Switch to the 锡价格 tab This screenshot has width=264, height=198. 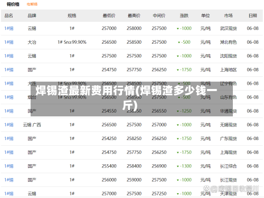(13, 4)
